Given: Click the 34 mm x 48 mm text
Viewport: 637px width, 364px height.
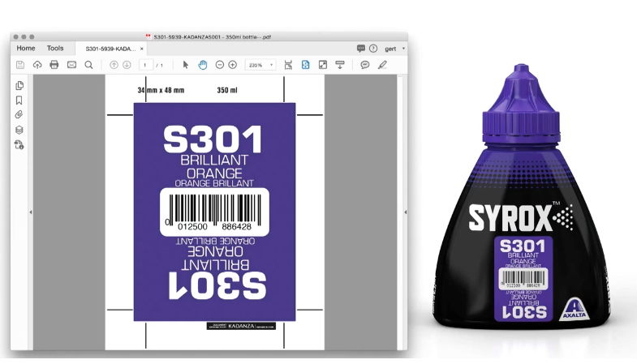Looking at the screenshot, I should tap(161, 90).
